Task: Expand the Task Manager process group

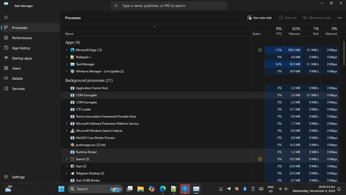Action: pyautogui.click(x=67, y=64)
